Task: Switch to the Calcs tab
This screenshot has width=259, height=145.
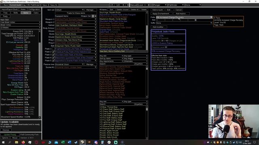Action: point(36,13)
